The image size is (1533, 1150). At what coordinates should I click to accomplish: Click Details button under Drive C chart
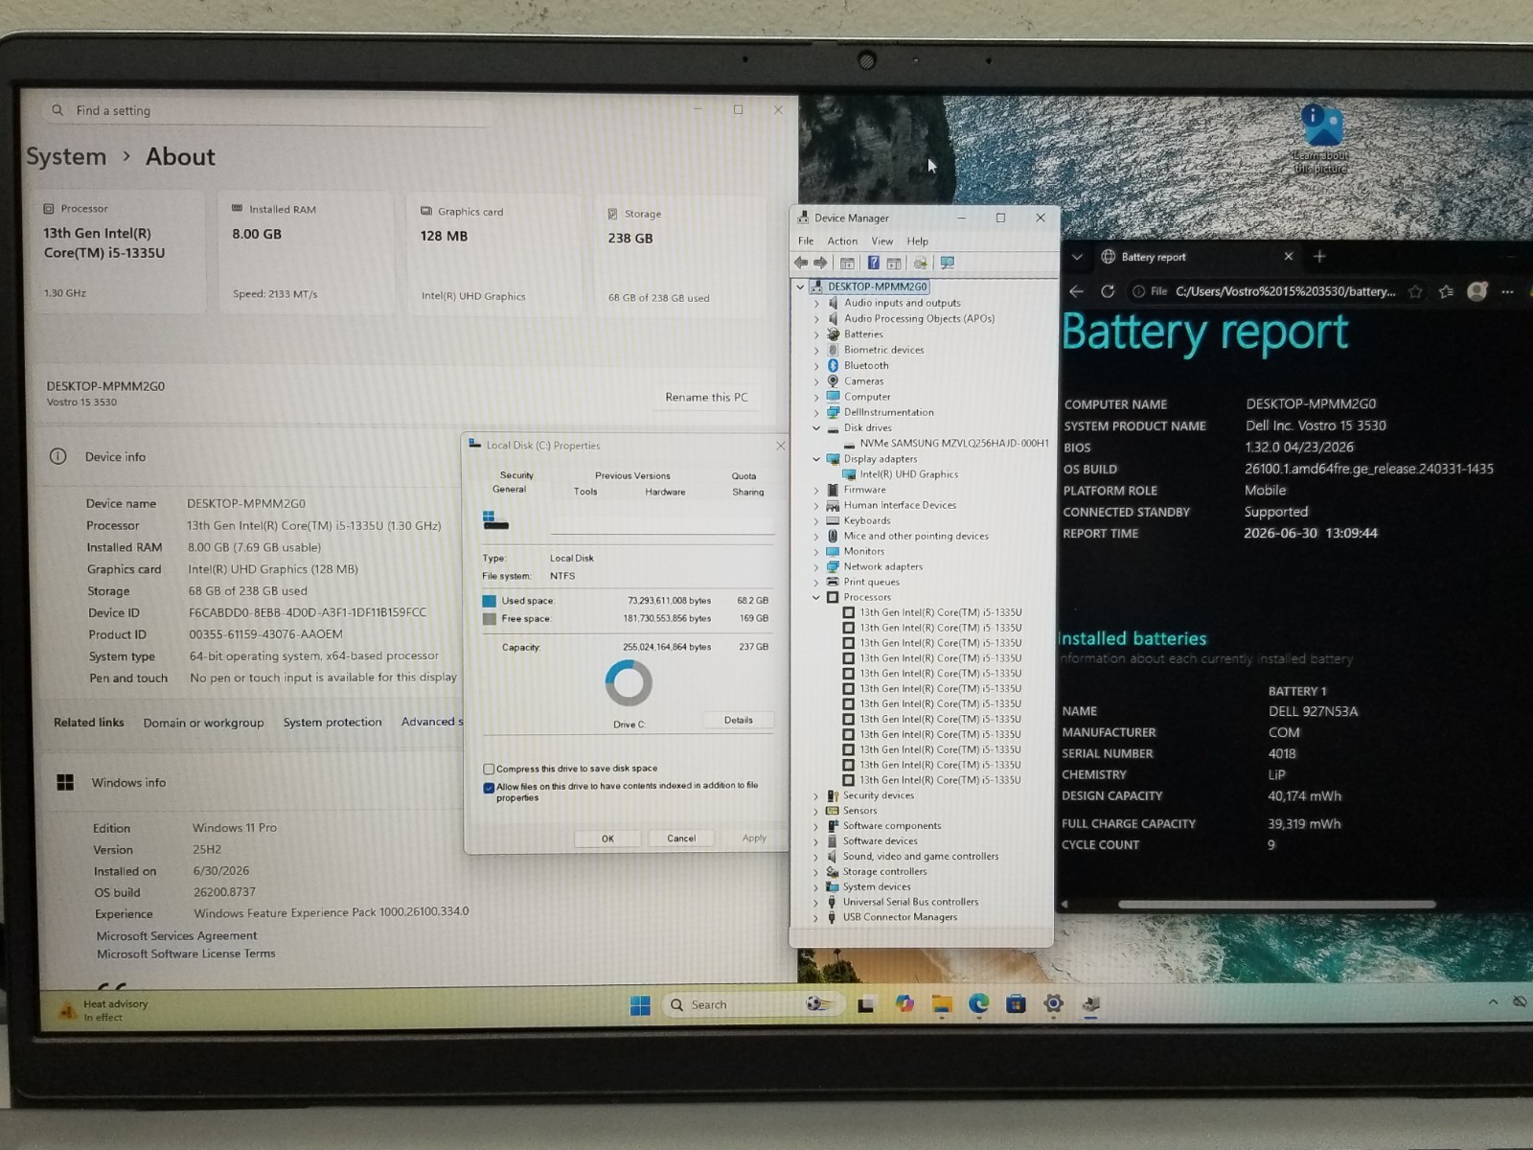pos(738,720)
